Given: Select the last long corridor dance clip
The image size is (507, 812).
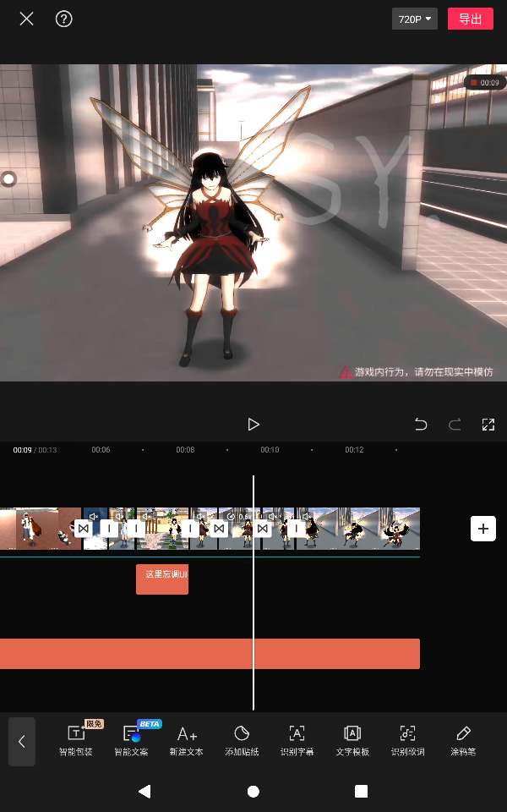Looking at the screenshot, I should click(358, 529).
